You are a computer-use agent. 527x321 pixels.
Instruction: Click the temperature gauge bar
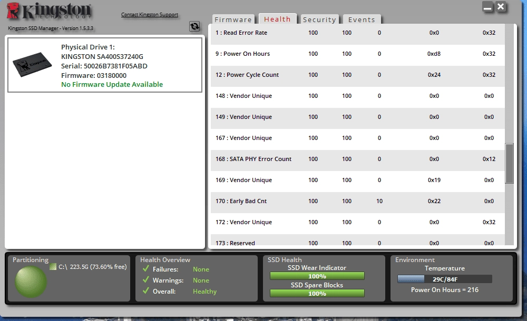tap(445, 279)
